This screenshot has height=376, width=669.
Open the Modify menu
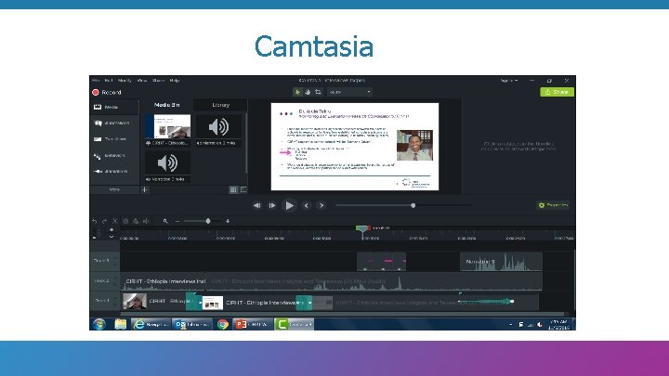coord(125,80)
